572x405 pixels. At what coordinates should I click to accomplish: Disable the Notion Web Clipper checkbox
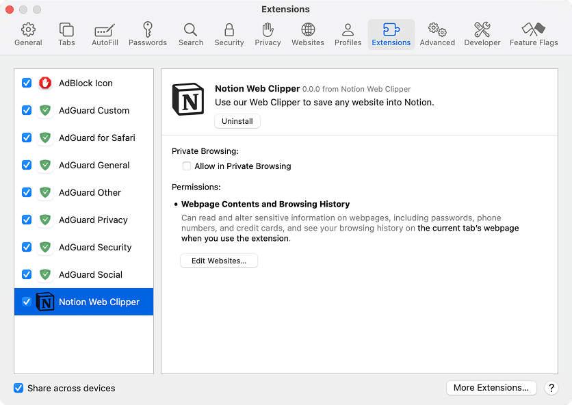pyautogui.click(x=27, y=302)
